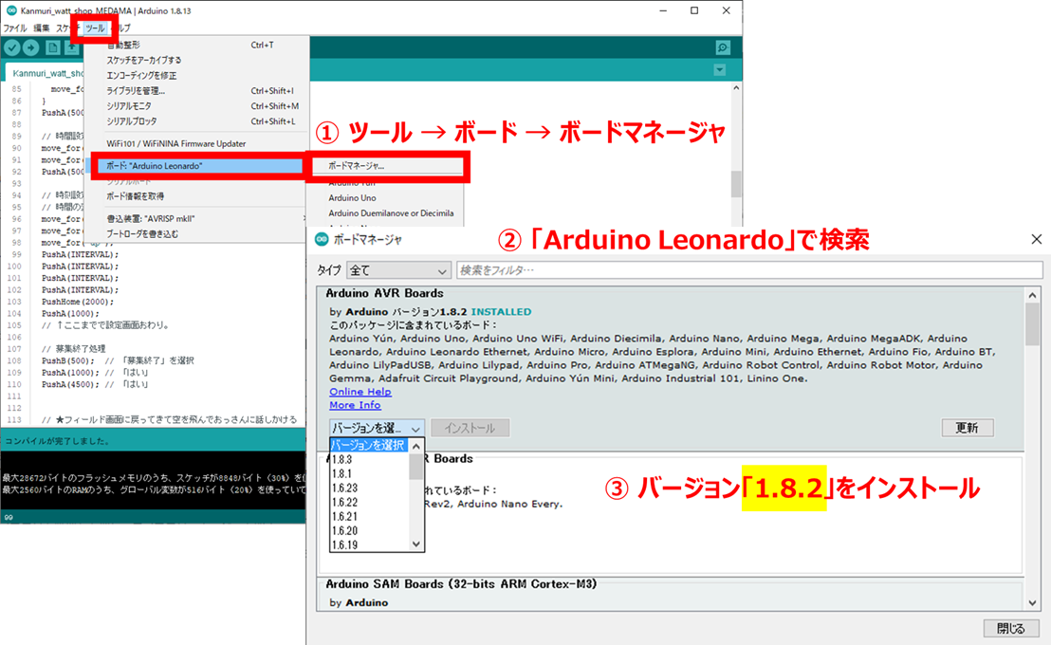Select version 1.8.3 in the list
The image size is (1051, 645).
click(369, 459)
